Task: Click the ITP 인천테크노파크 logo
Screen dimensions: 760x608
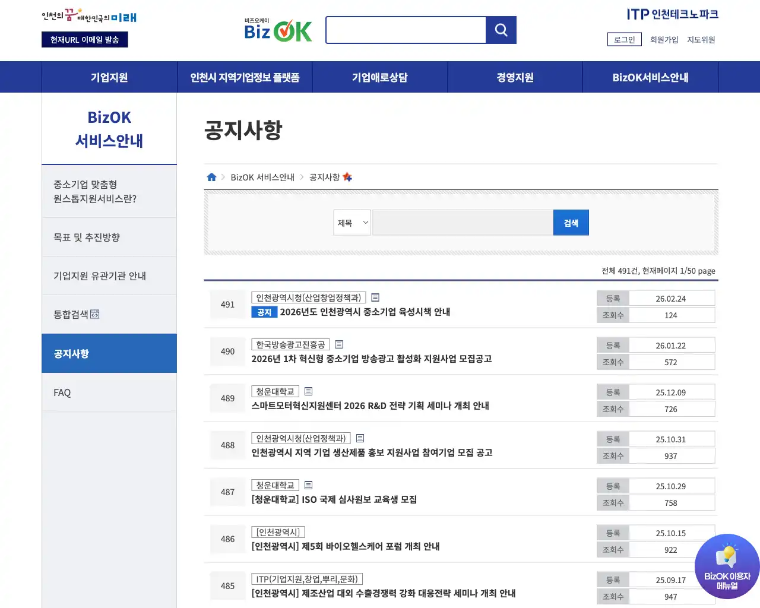Action: (672, 14)
